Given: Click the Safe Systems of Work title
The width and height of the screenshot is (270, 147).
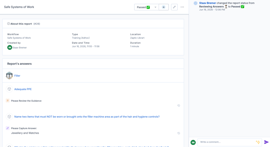Looking at the screenshot, I should pos(19,7).
